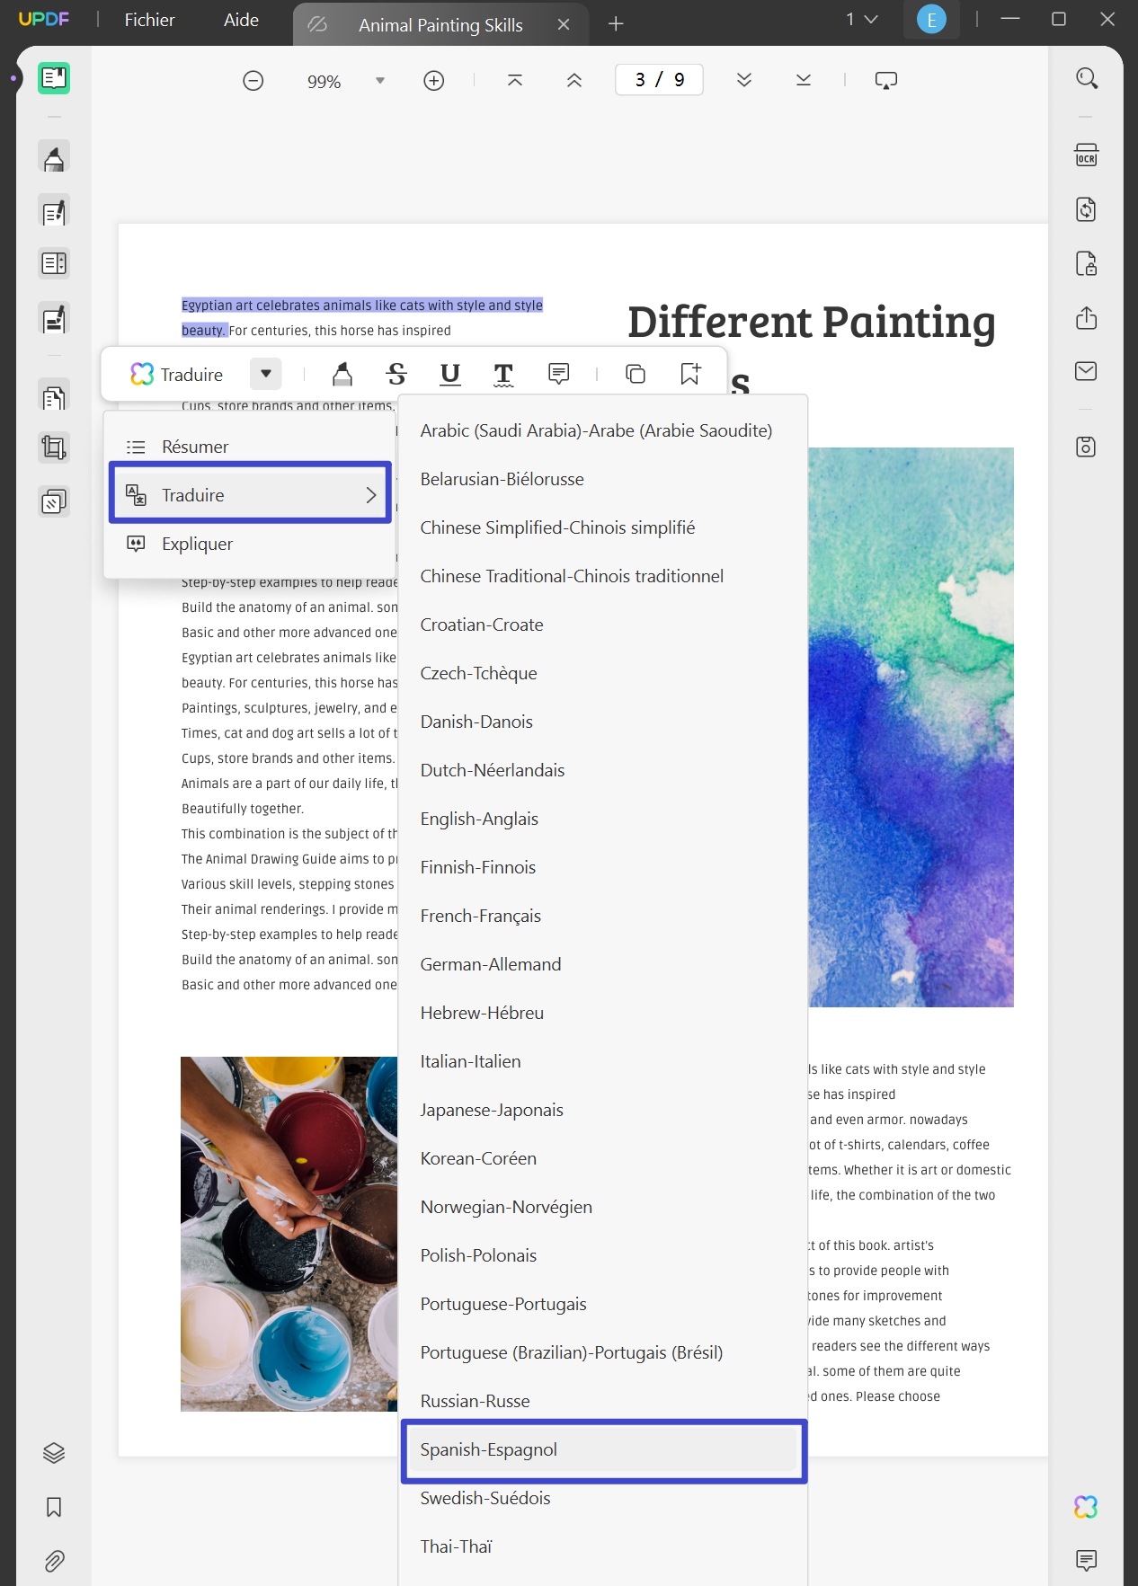Select Russian-Russe language
Screen dimensions: 1138x1586
pyautogui.click(x=603, y=1401)
